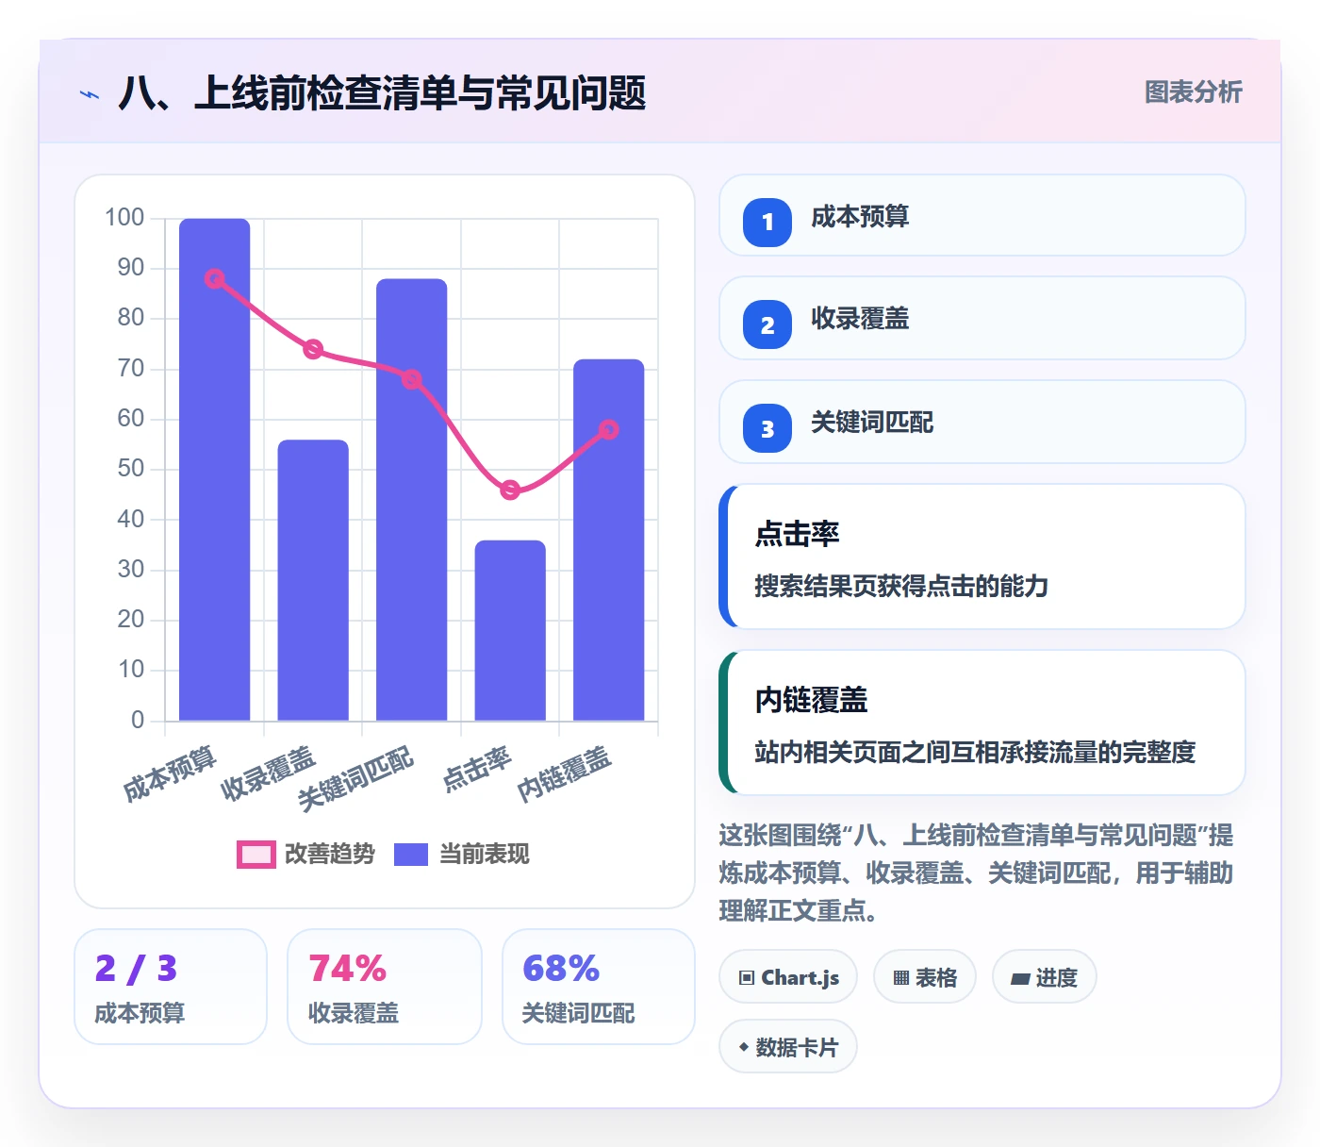Toggle the 改善趋势 legend swatch
The image size is (1320, 1147).
click(x=256, y=855)
